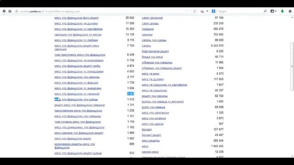This screenshot has height=165, width=294.
Task: Open 'рецепт +из свинины' link
Action: 155,96
